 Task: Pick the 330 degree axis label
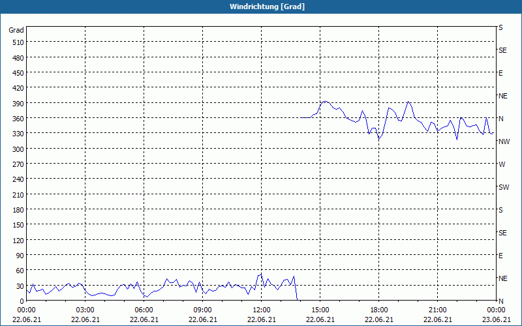[18, 134]
